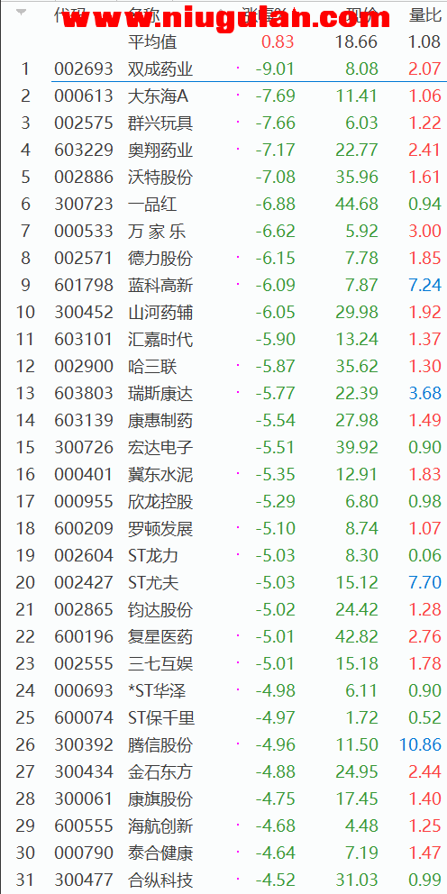Select stock 三七互娱
447x894 pixels.
click(160, 663)
